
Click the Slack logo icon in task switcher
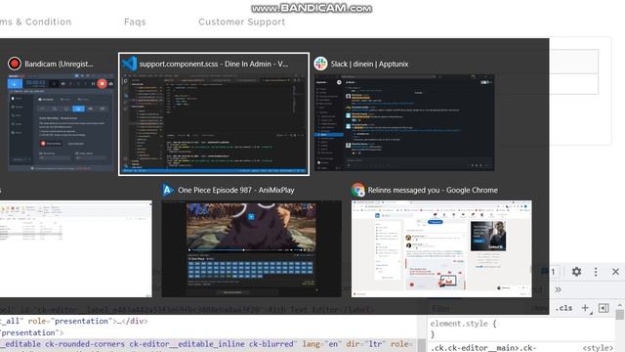pos(320,64)
